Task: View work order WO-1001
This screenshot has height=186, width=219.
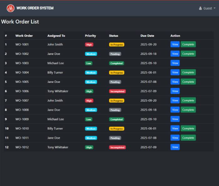Action: coord(175,45)
